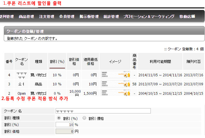This screenshot has width=205, height=138.
Task: Click the coupon image for coupon number 3
Action: [x=116, y=84]
